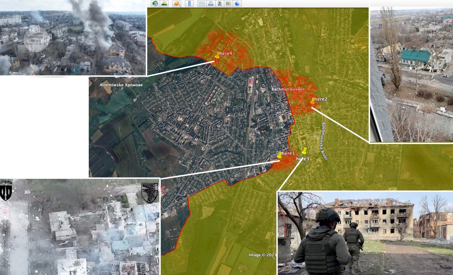453x275 pixels.
Task: Toggle the sunlight across landscape icon
Action: [164, 4]
